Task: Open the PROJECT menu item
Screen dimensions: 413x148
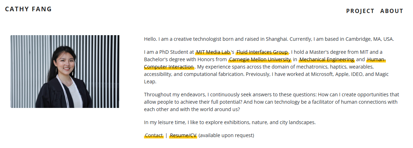Action: [x=360, y=11]
